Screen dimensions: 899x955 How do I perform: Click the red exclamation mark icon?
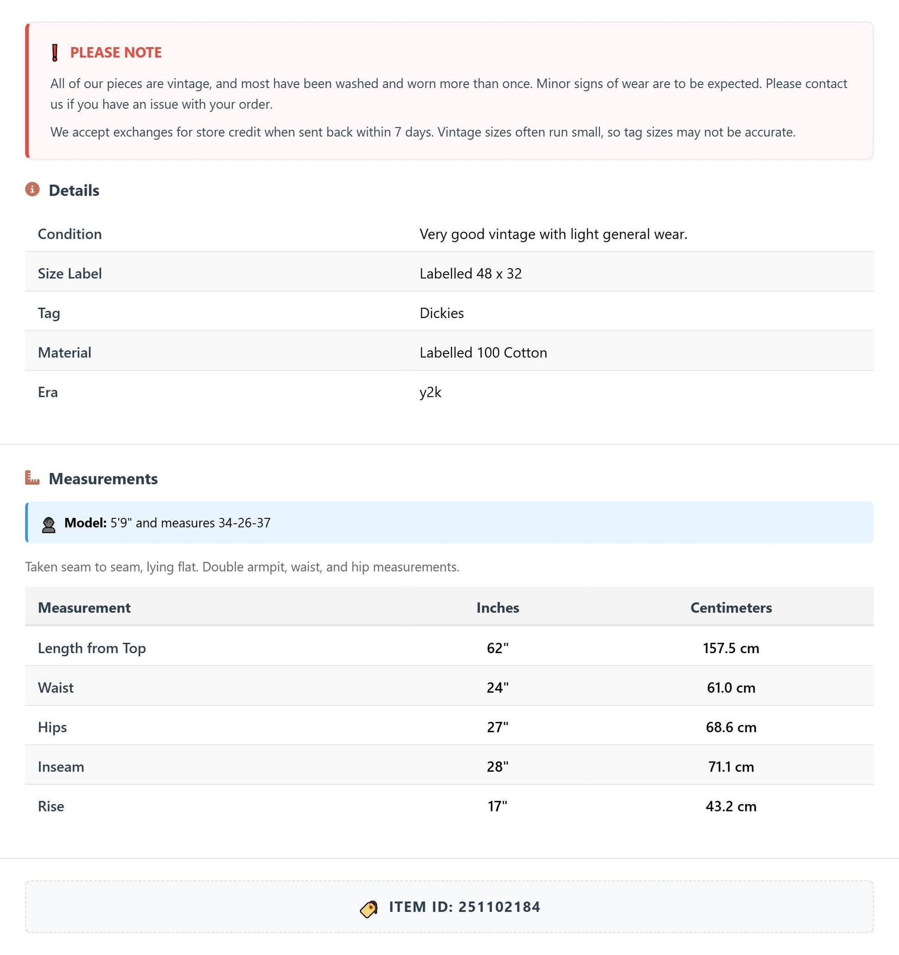(x=55, y=52)
